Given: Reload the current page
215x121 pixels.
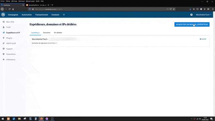Looking at the screenshot, I should coord(9,9).
